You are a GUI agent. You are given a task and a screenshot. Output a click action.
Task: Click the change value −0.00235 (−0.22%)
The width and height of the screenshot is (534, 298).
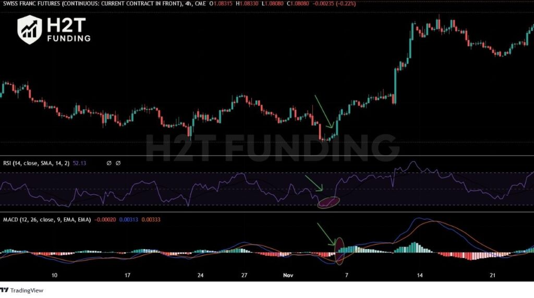334,4
